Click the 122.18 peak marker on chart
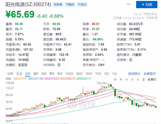 tap(101, 83)
